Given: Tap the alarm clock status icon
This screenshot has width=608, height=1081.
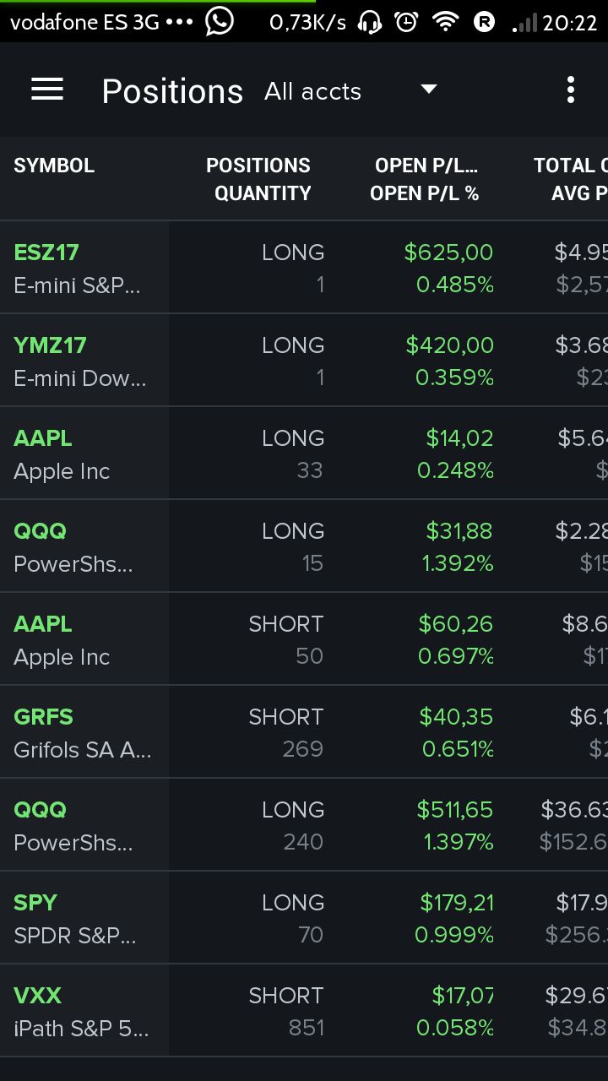Looking at the screenshot, I should click(x=407, y=22).
